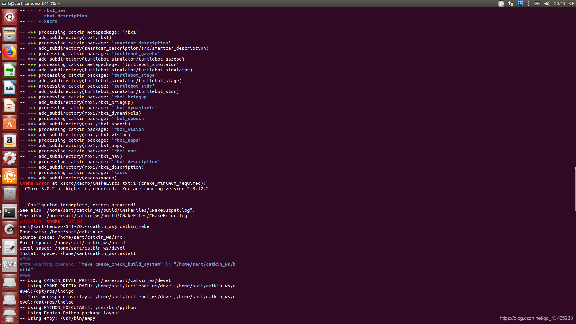Image resolution: width=576 pixels, height=324 pixels.
Task: Open the Amazon launcher icon
Action: point(10,141)
